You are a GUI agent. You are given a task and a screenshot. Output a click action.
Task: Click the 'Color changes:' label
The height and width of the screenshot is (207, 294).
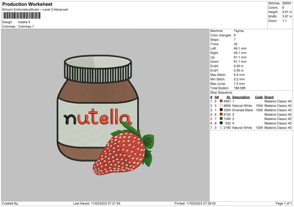pos(221,35)
